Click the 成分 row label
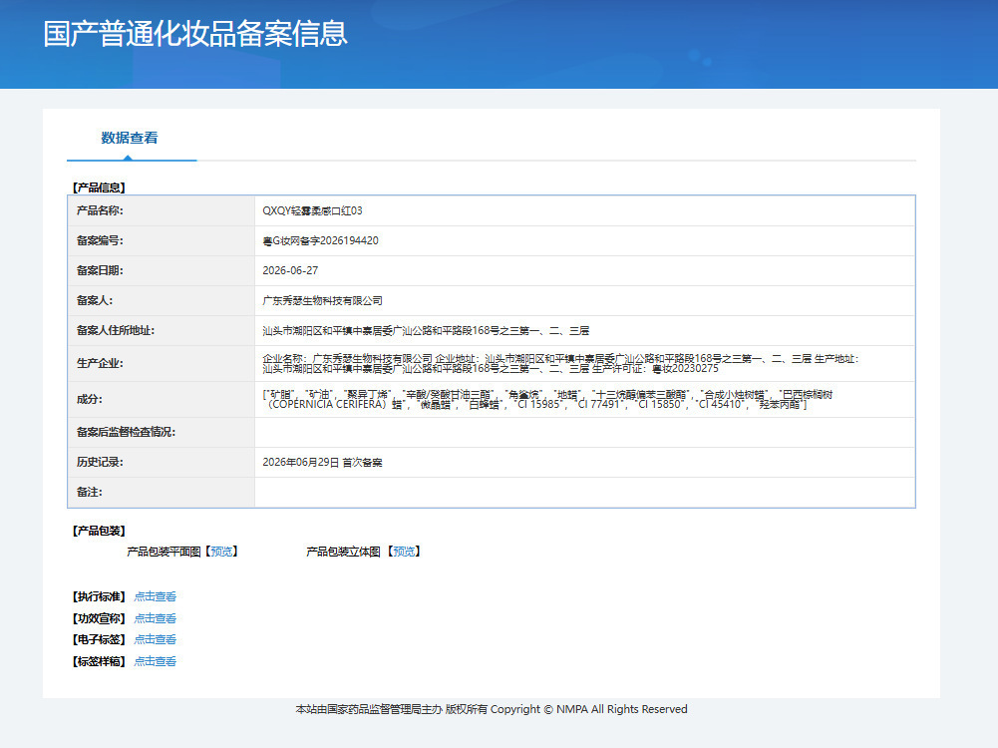 [x=90, y=399]
